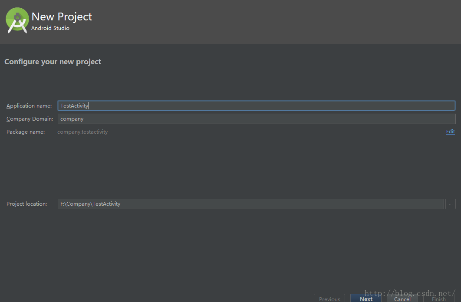This screenshot has height=302, width=461.
Task: Click the Previous button
Action: (x=329, y=299)
